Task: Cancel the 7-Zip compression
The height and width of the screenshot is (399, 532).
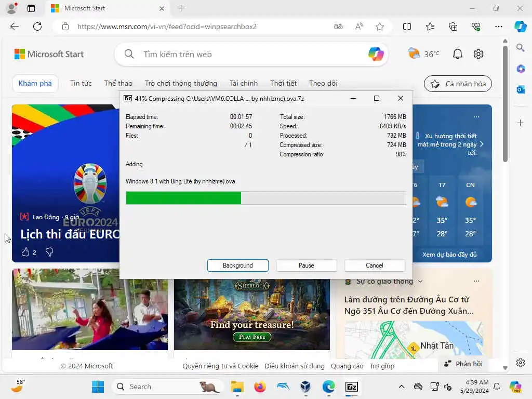Action: click(x=375, y=265)
